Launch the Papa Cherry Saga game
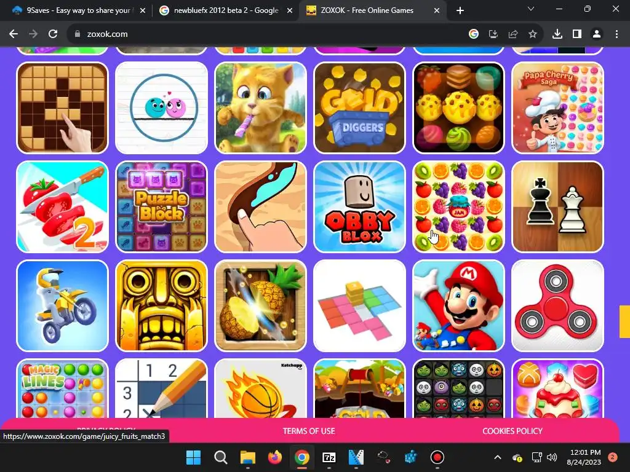The image size is (630, 472). pos(557,108)
